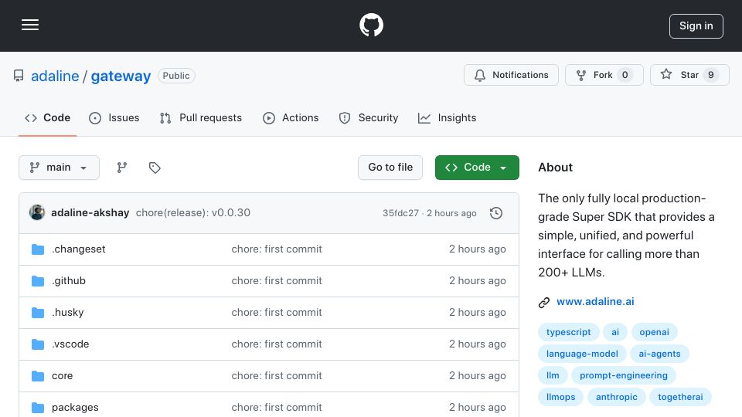The height and width of the screenshot is (417, 742).
Task: Select the typescript topic tag
Action: [568, 332]
